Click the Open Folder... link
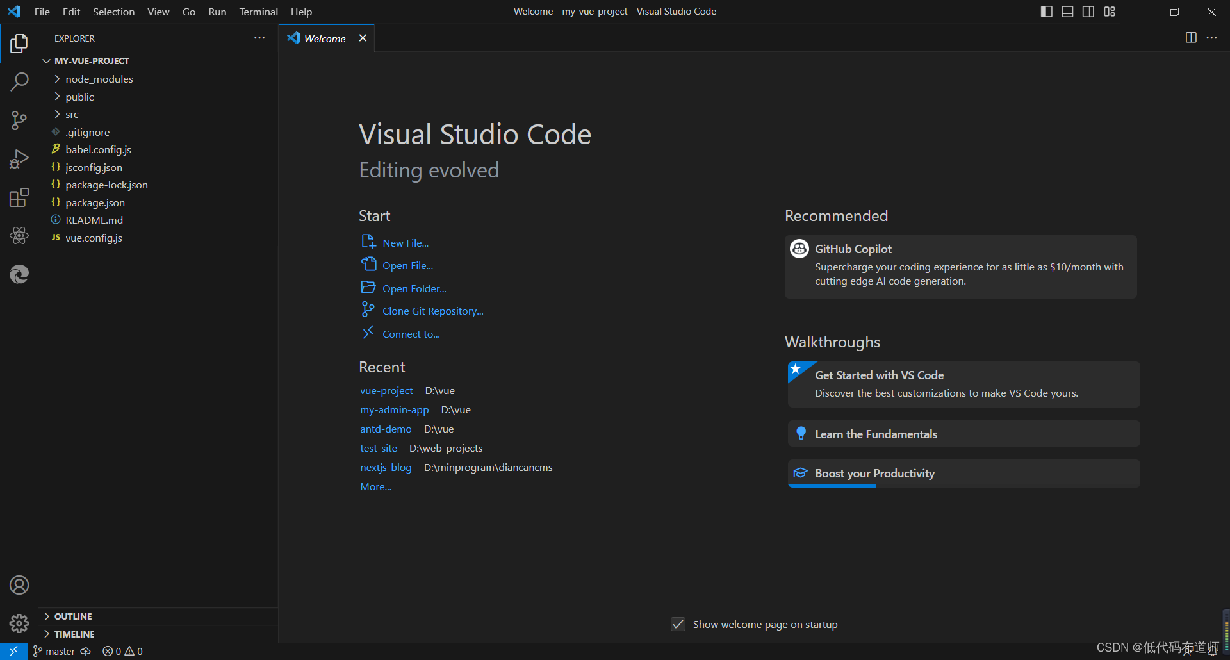The width and height of the screenshot is (1230, 660). point(414,288)
